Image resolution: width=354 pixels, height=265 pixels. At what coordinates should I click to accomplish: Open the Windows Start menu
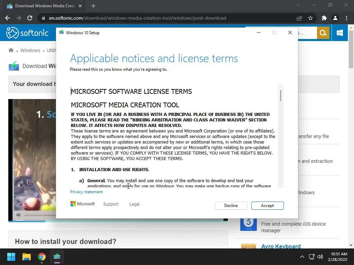click(11, 257)
